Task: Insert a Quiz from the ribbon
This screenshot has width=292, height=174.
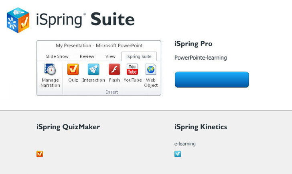Action: point(73,70)
